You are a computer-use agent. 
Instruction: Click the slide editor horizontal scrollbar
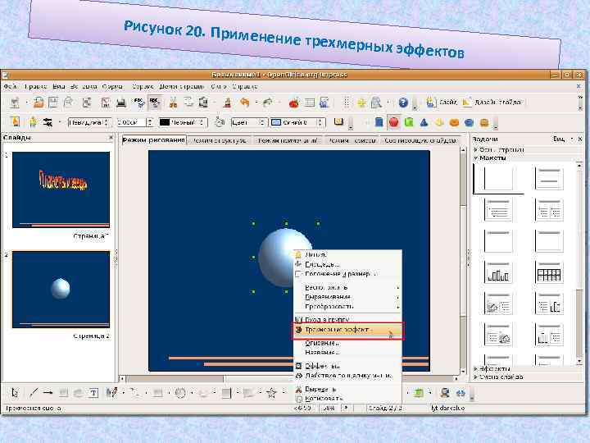click(x=290, y=378)
